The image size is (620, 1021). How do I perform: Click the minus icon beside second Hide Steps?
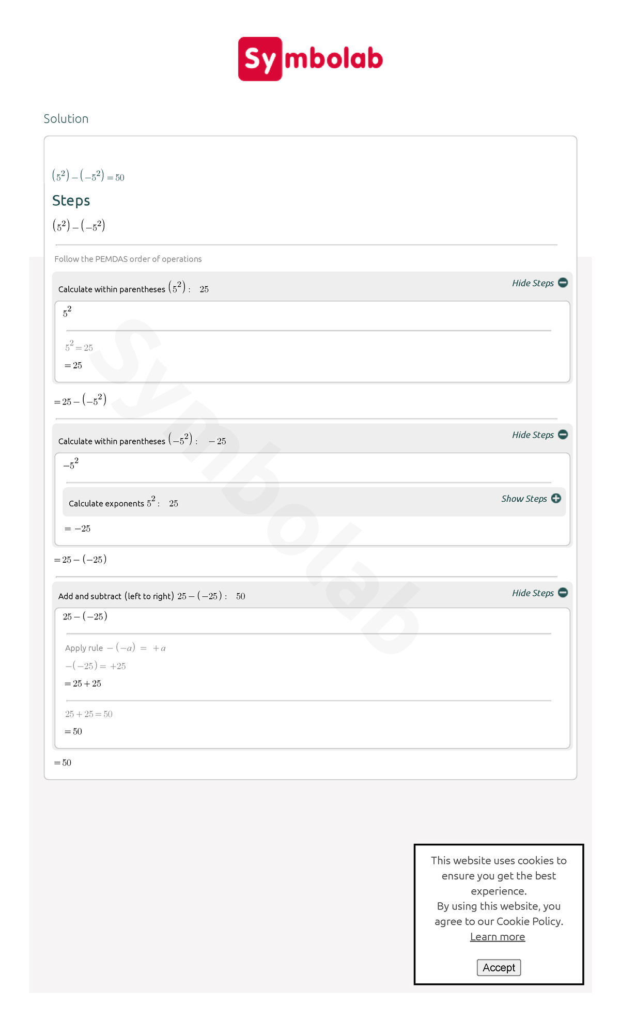[x=562, y=435]
